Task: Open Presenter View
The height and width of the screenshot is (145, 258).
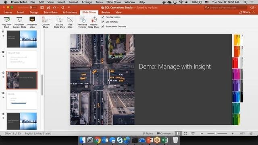Action: tap(32, 22)
